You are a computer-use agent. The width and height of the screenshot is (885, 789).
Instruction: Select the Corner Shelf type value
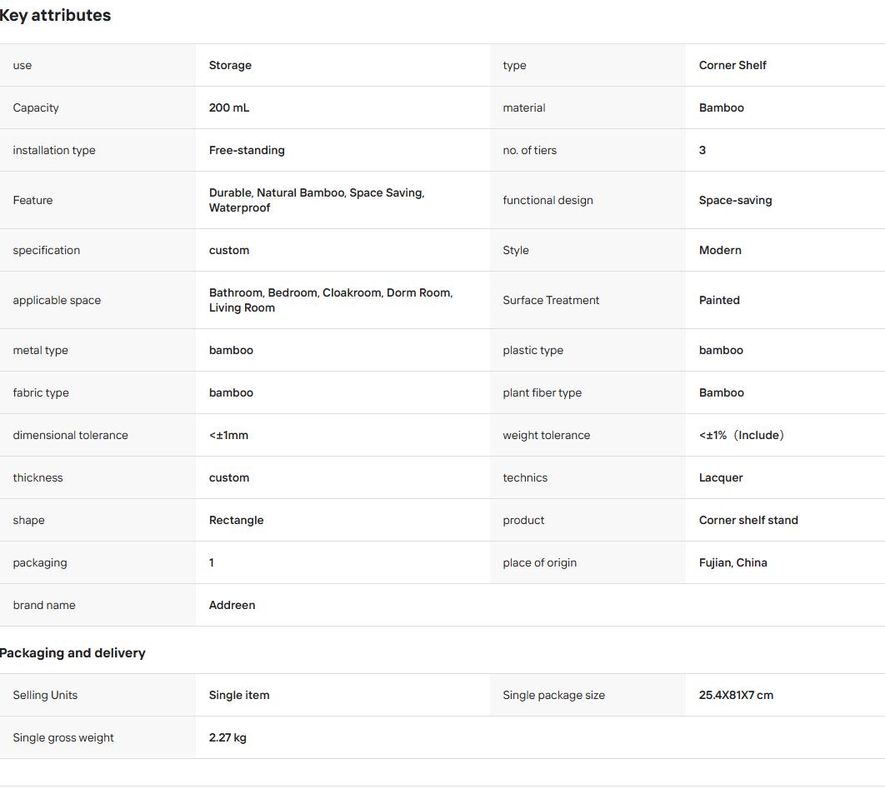(732, 65)
